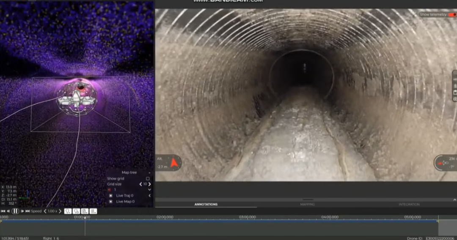
Task: Decrease playback speed with left arrow
Action: (45, 211)
